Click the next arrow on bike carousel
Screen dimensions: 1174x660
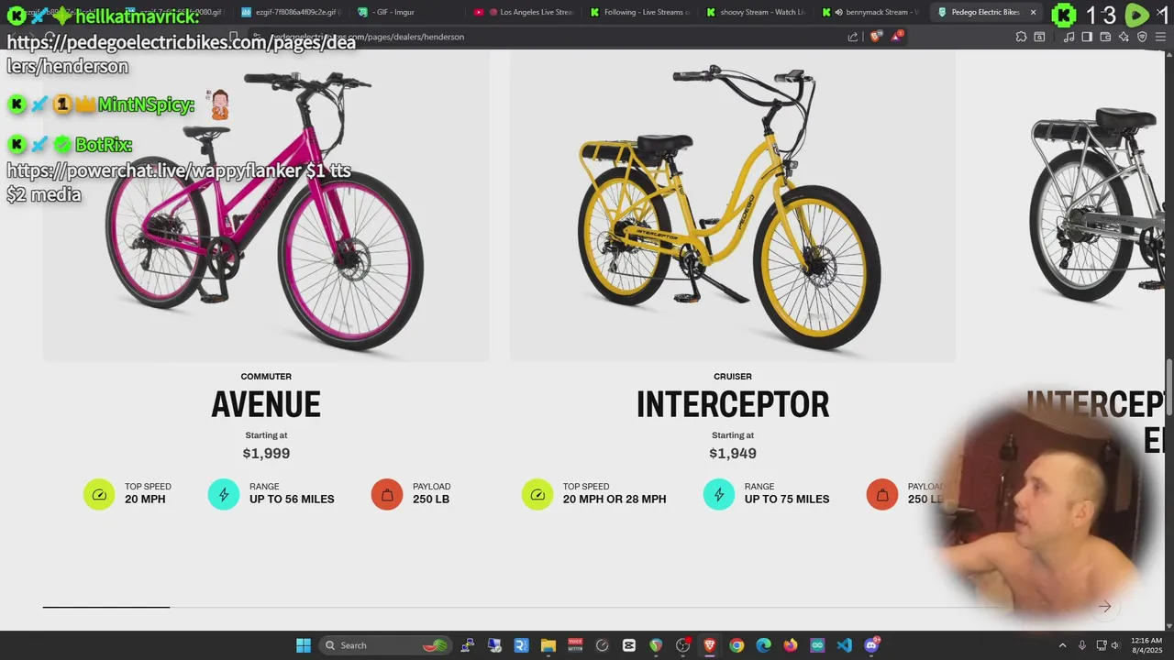[x=1105, y=607]
